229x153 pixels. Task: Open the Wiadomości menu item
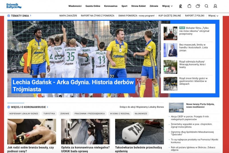[x=75, y=6]
